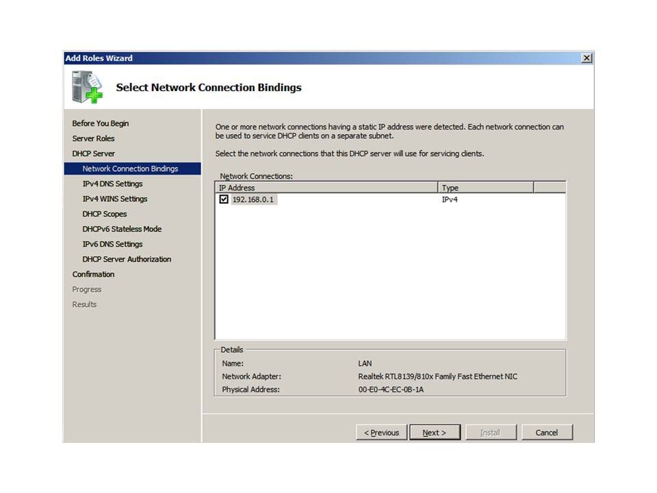
Task: Navigate to DHCP Scopes step
Action: [104, 214]
